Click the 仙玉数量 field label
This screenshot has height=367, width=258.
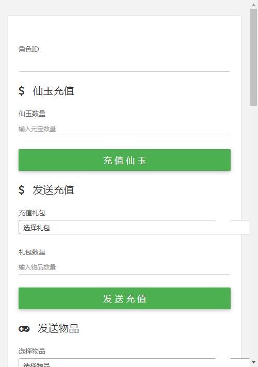32,114
